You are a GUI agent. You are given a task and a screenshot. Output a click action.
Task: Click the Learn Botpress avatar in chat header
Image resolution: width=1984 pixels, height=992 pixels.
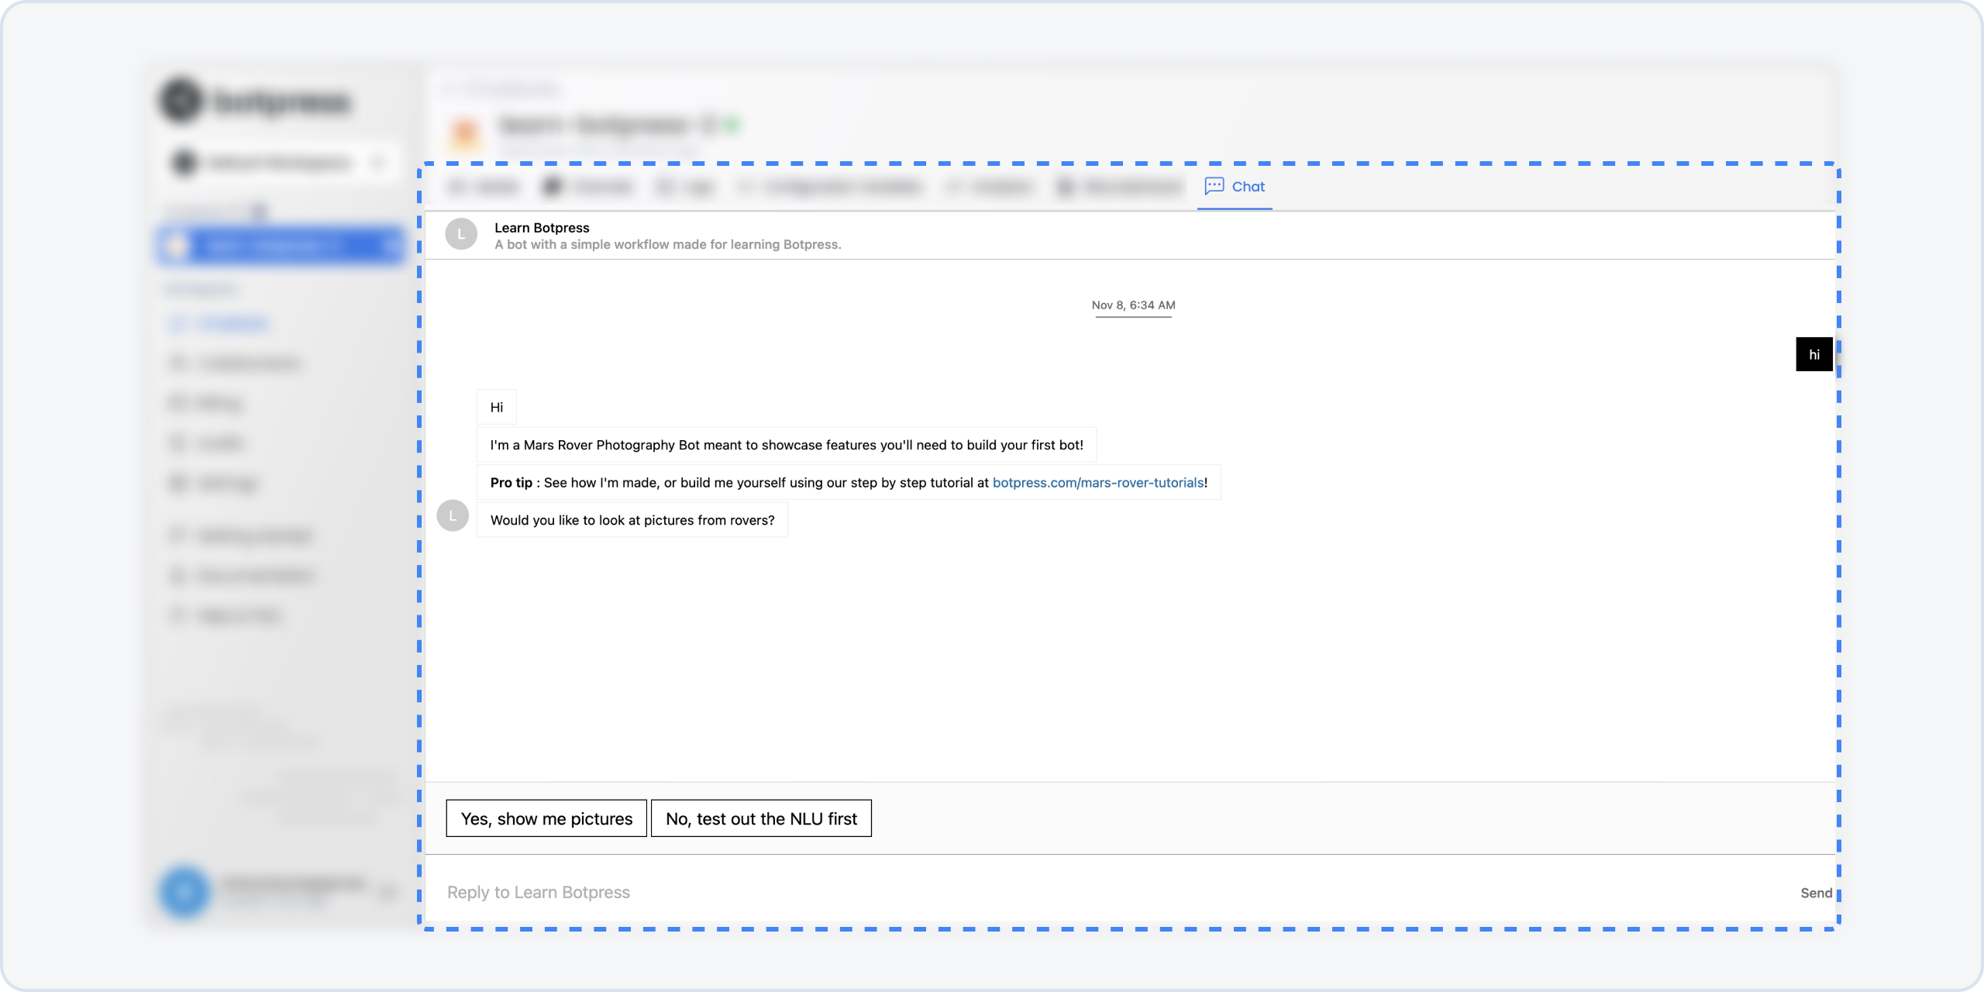point(461,234)
